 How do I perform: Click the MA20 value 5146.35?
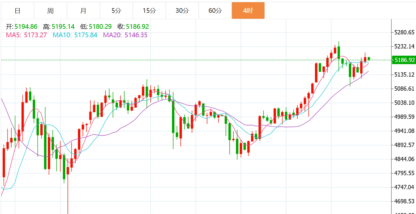tap(136, 35)
